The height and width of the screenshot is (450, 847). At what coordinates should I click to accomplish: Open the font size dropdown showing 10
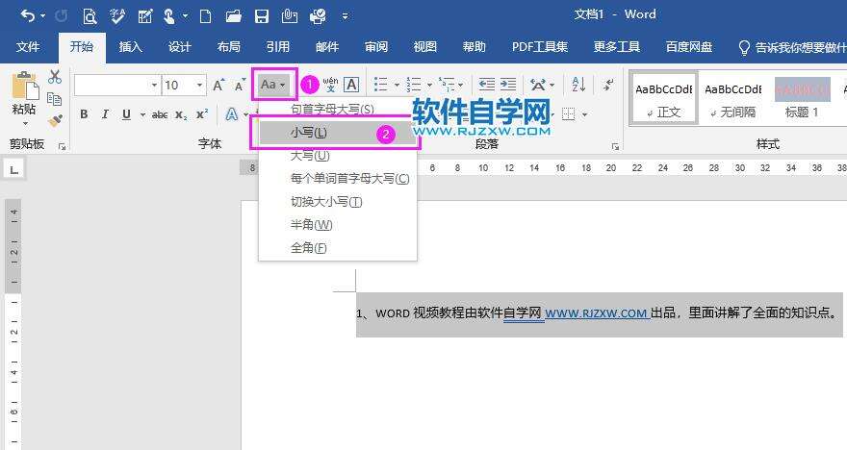coord(199,86)
